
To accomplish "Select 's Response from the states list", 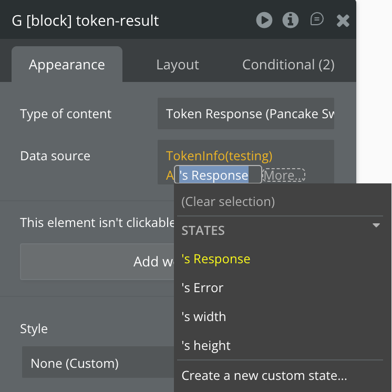I will tap(216, 259).
